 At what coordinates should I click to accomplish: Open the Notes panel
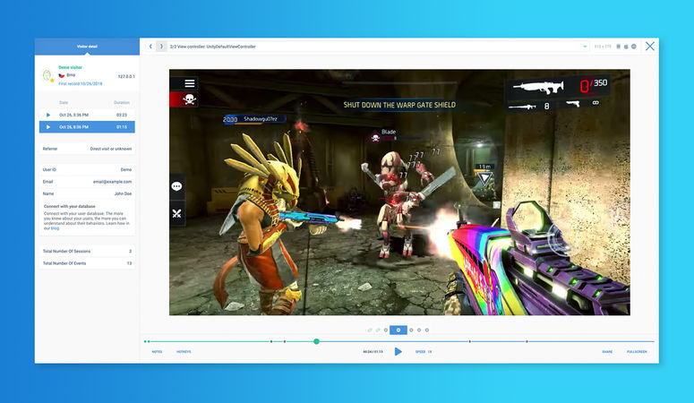(157, 352)
